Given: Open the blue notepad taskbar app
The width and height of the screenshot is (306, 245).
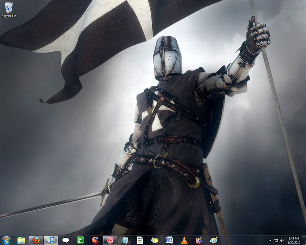Looking at the screenshot, I should pos(125,240).
